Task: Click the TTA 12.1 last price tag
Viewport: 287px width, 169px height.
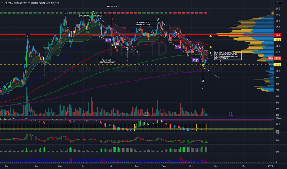Action: (274, 58)
